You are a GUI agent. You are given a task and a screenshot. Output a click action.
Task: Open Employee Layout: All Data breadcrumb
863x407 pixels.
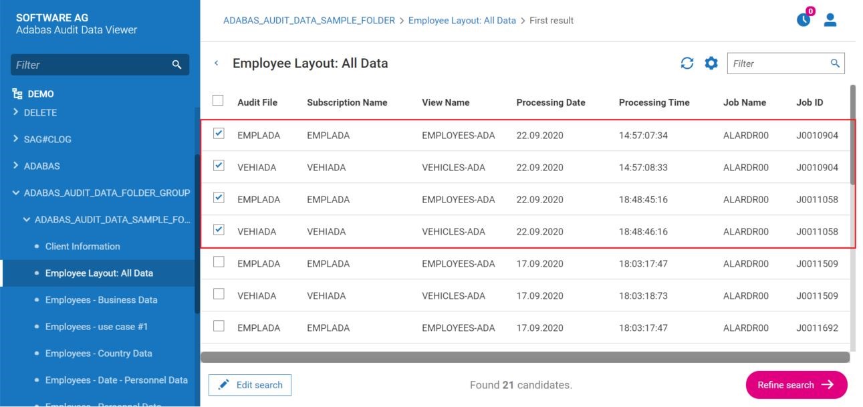pyautogui.click(x=462, y=21)
